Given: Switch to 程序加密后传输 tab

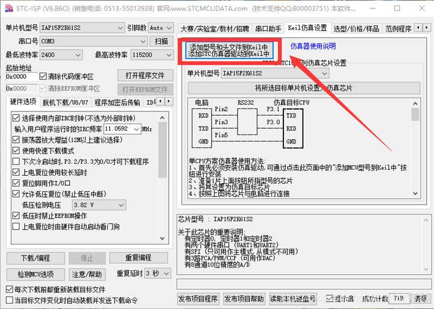Looking at the screenshot, I should point(117,102).
